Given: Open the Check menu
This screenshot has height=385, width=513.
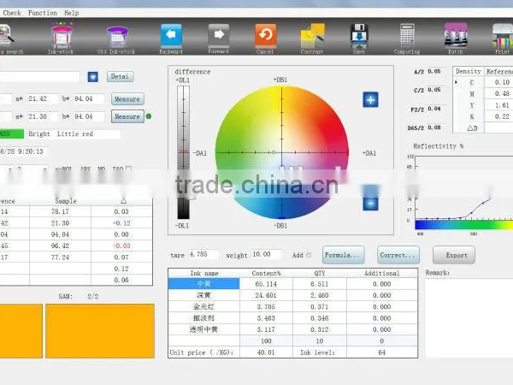Looking at the screenshot, I should 12,13.
